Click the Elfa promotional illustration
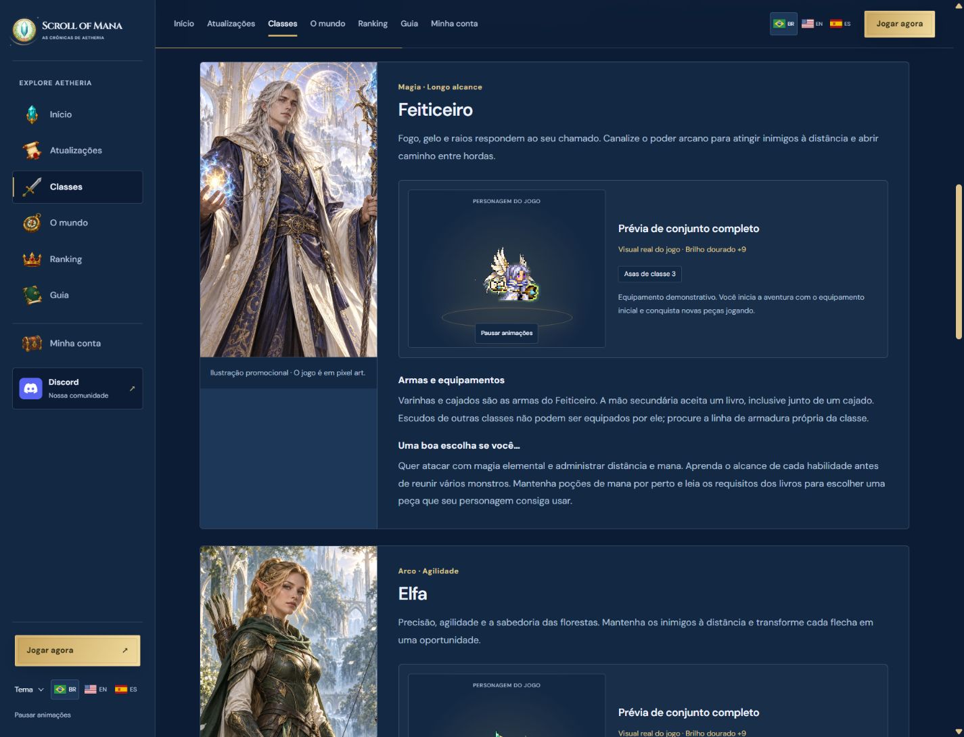The image size is (964, 737). (289, 642)
